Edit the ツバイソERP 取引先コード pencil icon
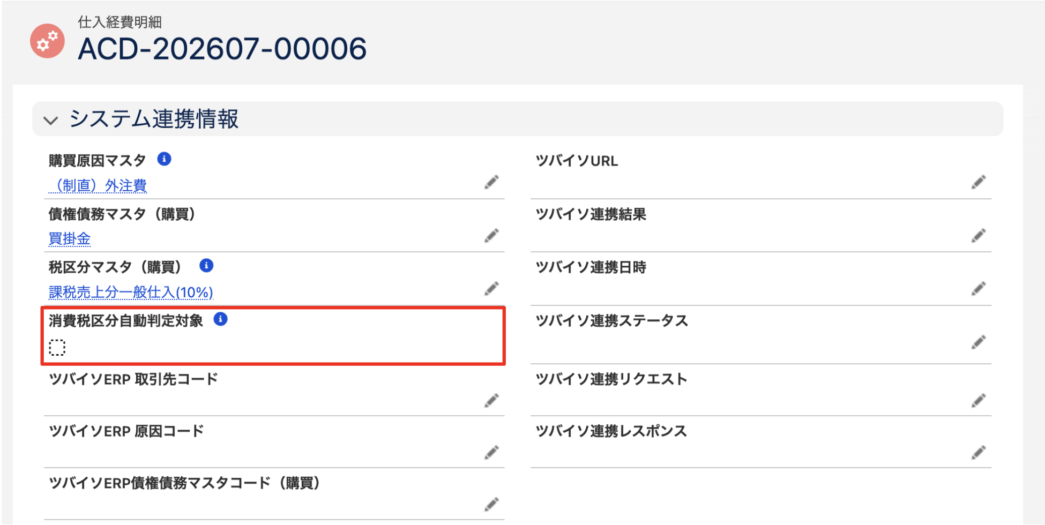The width and height of the screenshot is (1045, 525). 491,401
